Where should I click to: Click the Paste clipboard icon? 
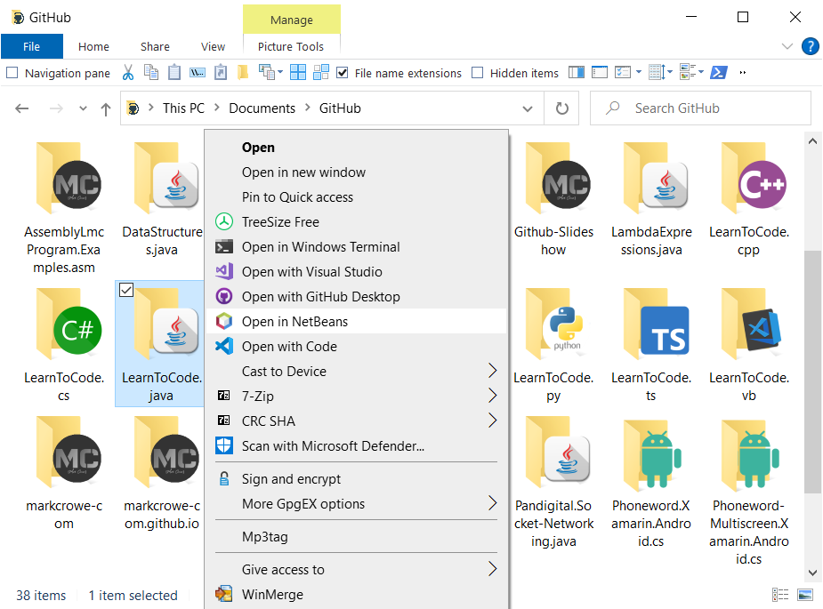coord(174,72)
